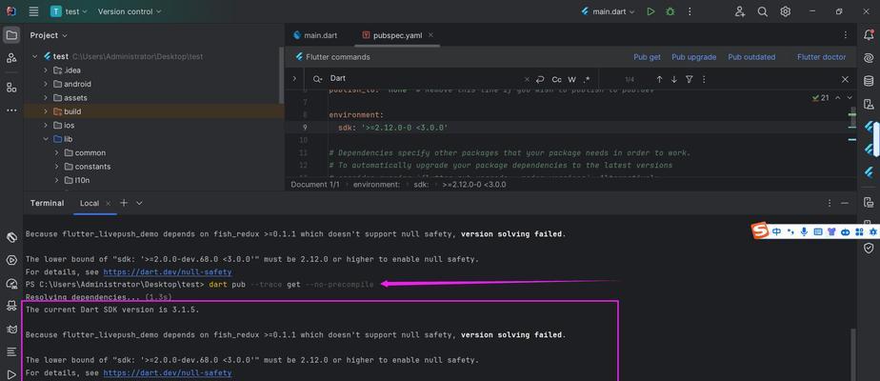Viewport: 880px width, 381px height.
Task: Collapse the lib folder
Action: pyautogui.click(x=46, y=139)
